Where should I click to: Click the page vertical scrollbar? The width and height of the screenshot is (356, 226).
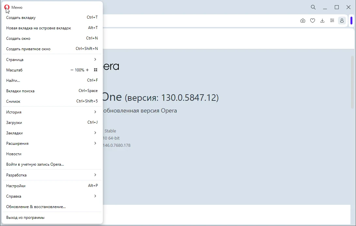[x=352, y=82]
